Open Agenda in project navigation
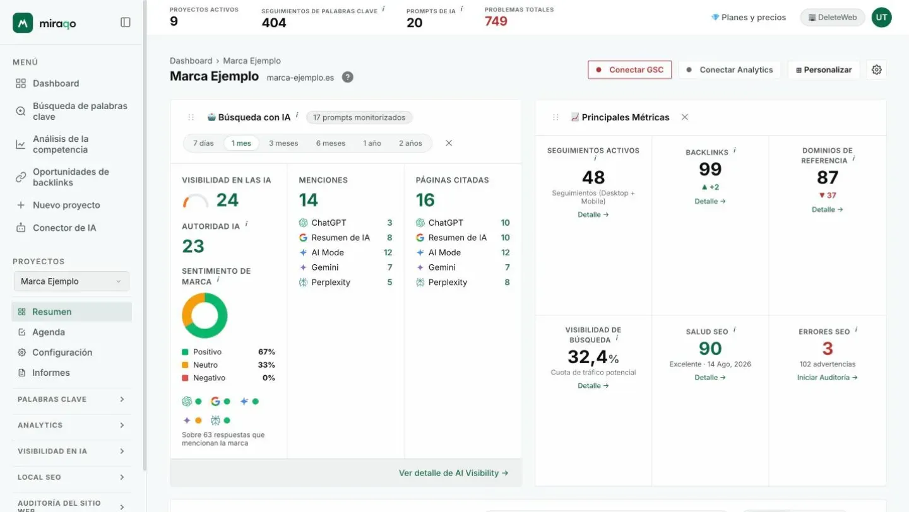Screen dimensions: 909x512 (49, 332)
